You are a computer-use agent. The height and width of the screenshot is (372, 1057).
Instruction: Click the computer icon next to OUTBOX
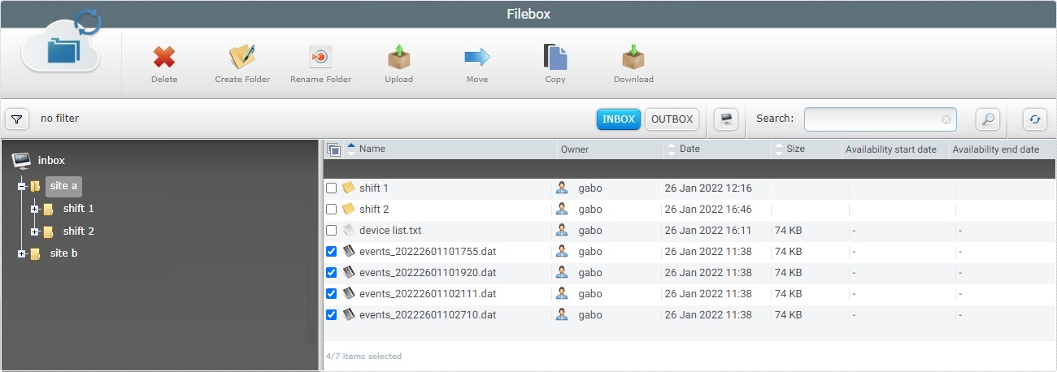(726, 119)
